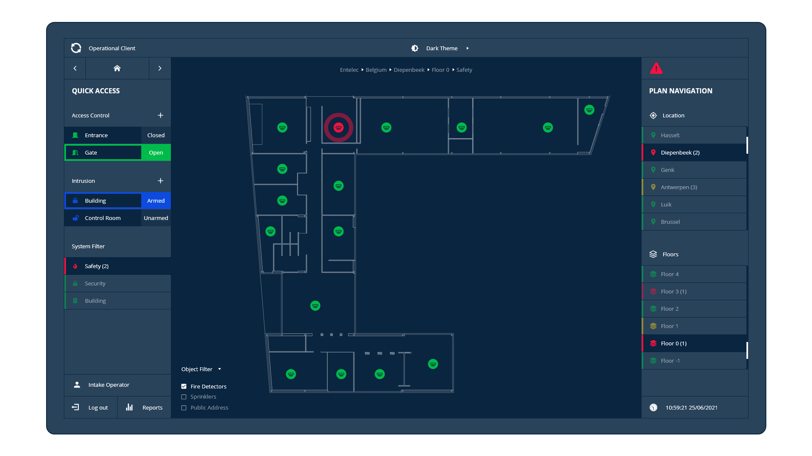
Task: Click the alarm warning triangle icon
Action: pyautogui.click(x=656, y=68)
